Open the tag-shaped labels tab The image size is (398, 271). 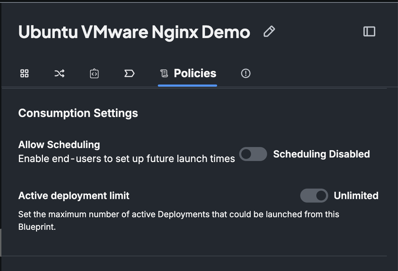coord(129,73)
